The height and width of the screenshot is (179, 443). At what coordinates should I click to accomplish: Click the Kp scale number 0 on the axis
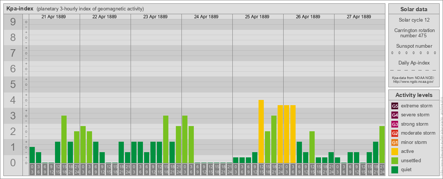13,163
